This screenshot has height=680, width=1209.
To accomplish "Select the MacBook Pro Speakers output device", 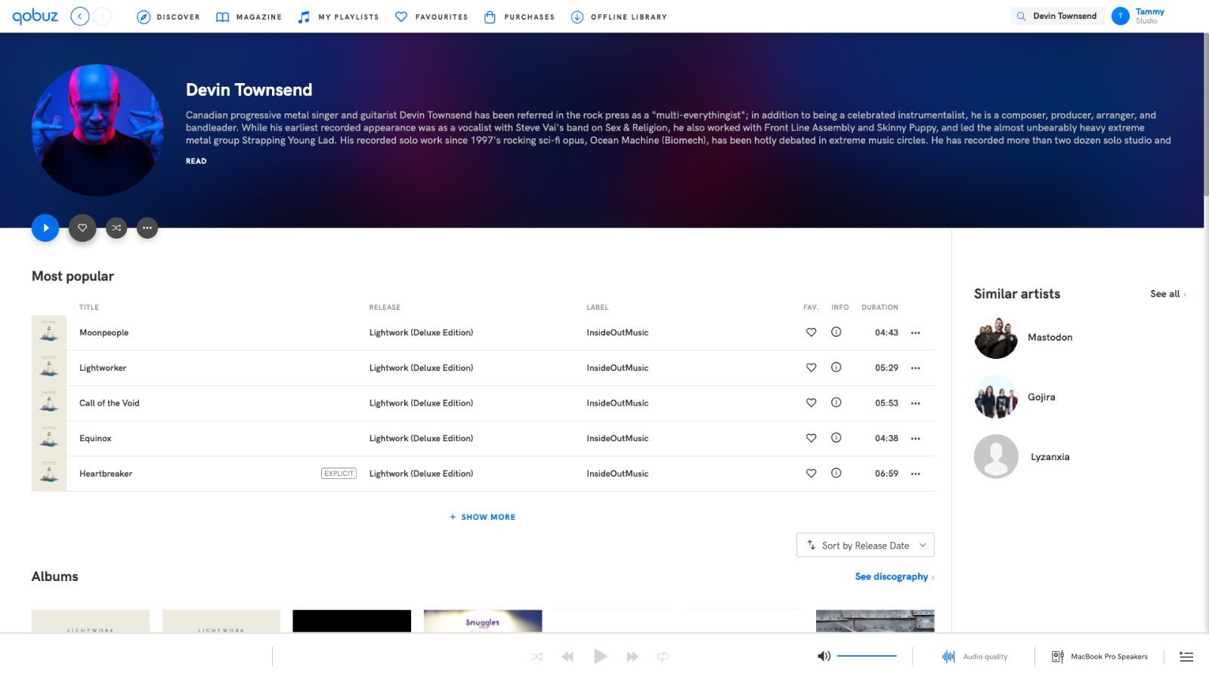I will [x=1099, y=657].
